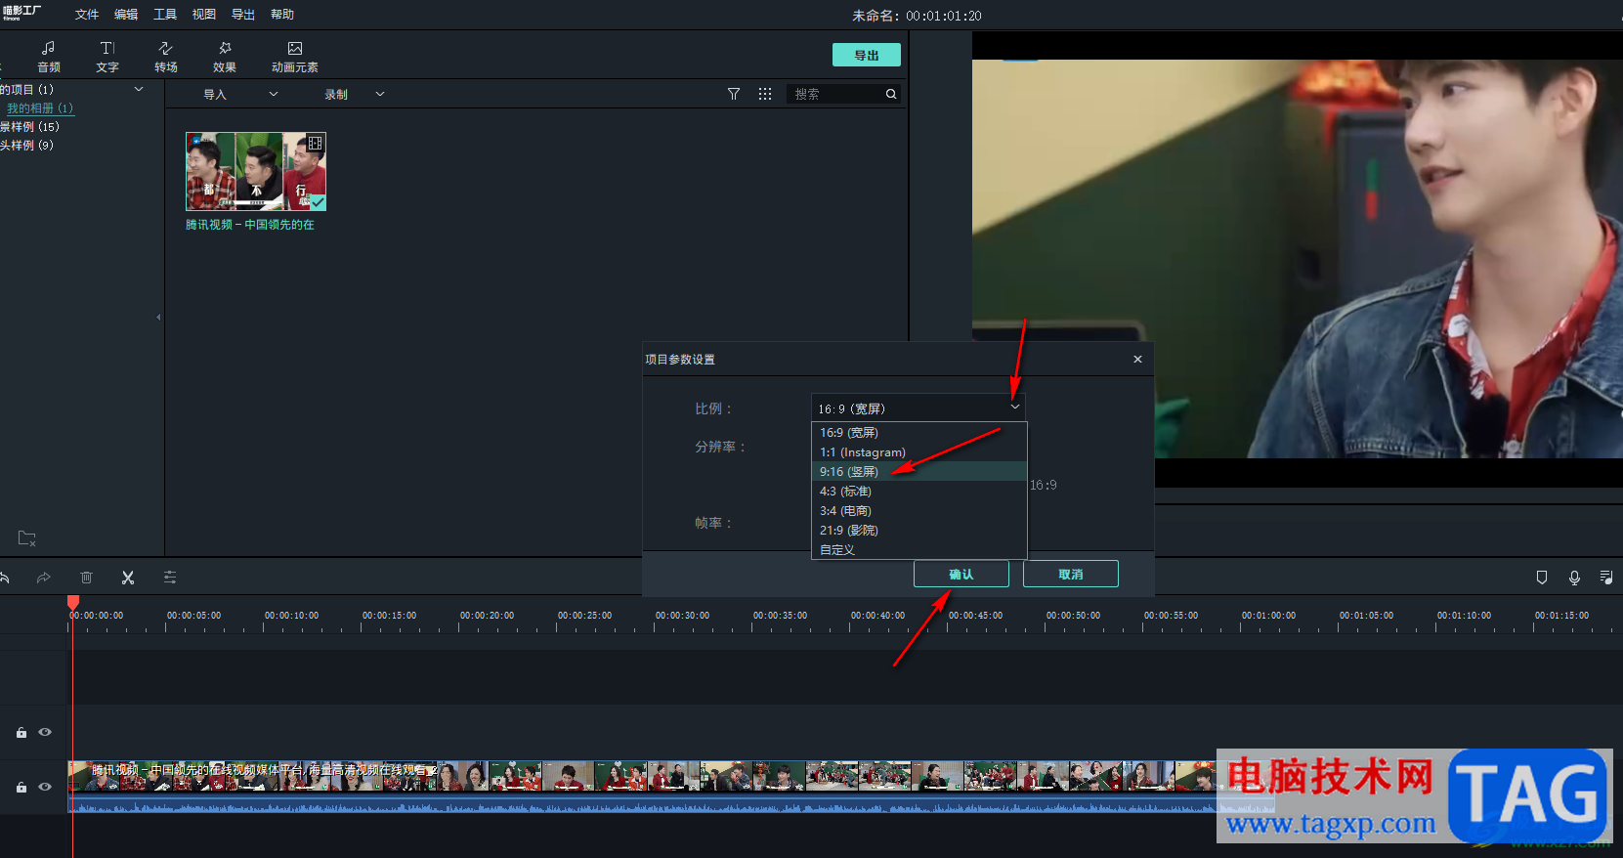Open the 动画元素 (Elements) icon
1623x858 pixels.
[x=295, y=48]
